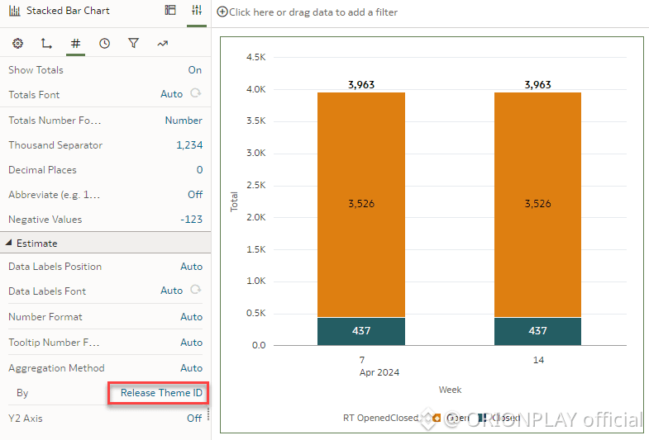This screenshot has width=649, height=440.
Task: Collapse the Estimate section
Action: tap(10, 244)
